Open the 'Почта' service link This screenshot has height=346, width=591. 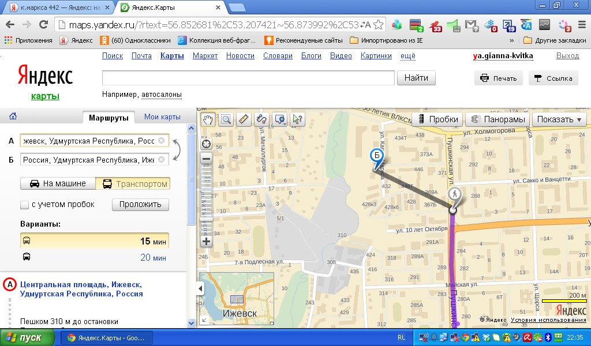pos(141,56)
